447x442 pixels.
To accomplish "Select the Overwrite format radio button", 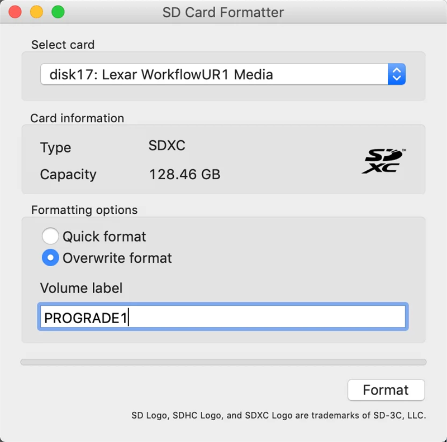I will 50,258.
